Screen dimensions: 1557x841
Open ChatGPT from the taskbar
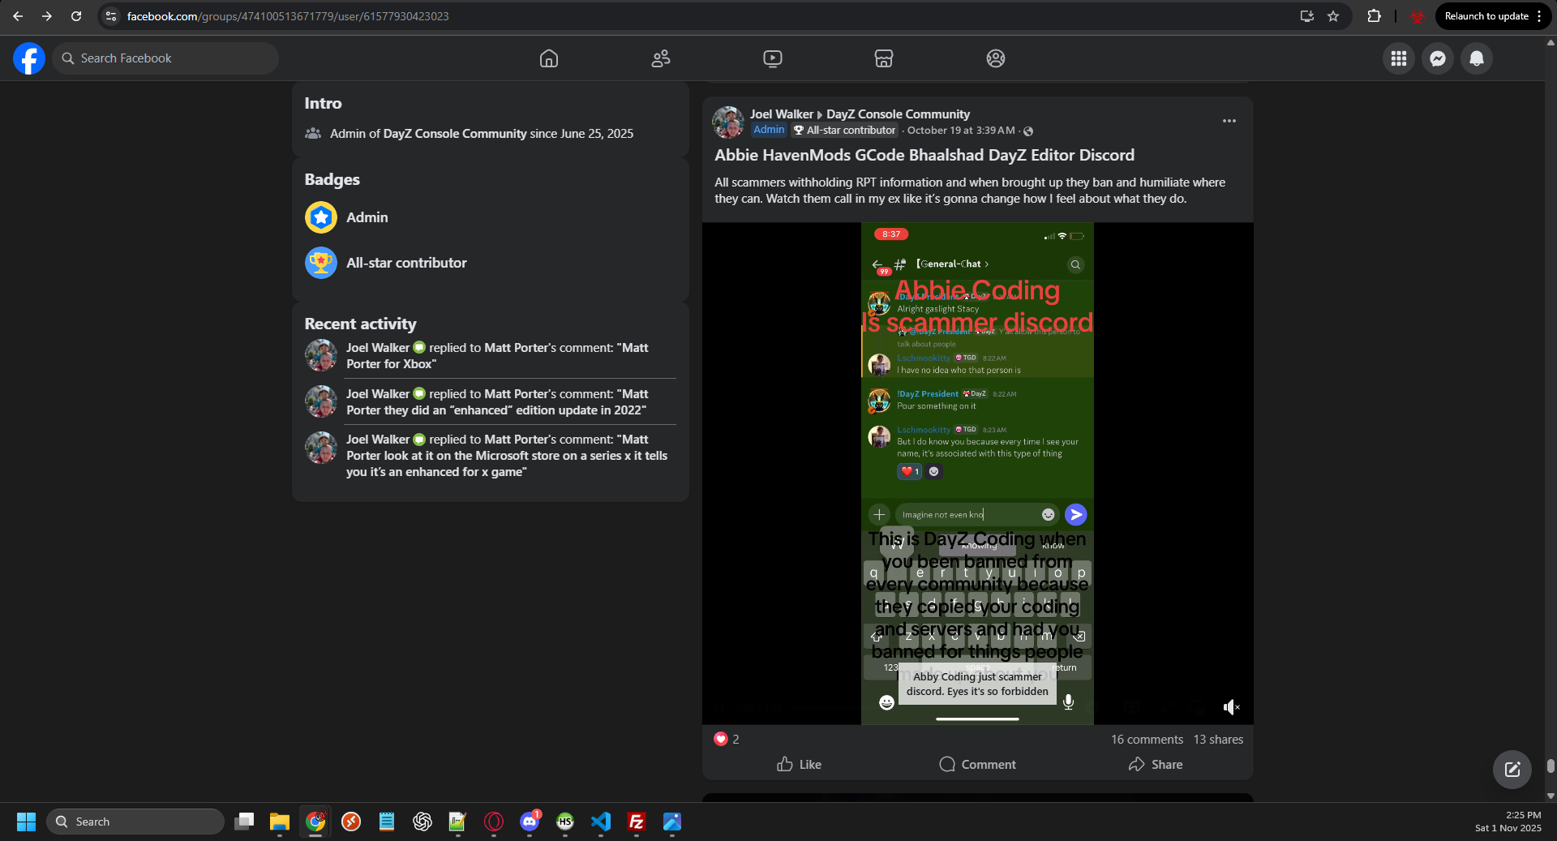click(x=422, y=822)
